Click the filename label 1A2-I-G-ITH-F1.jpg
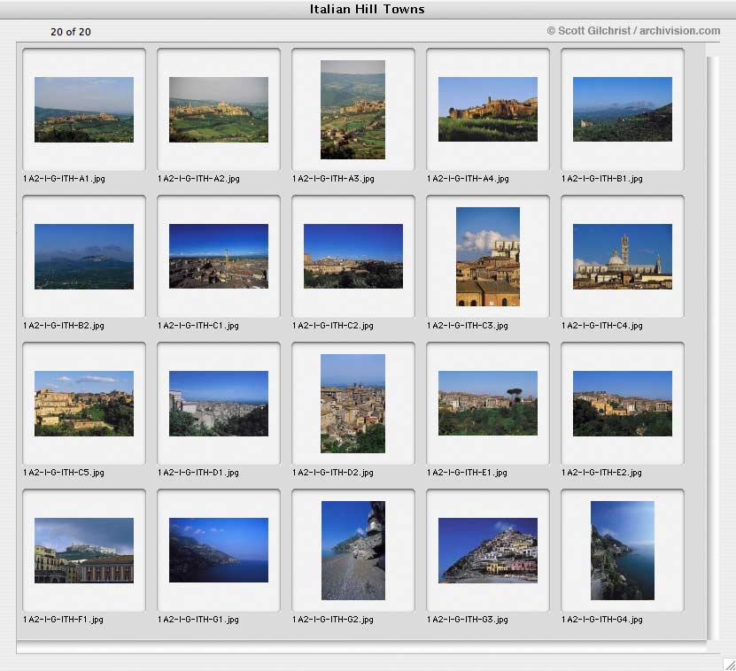736x671 pixels. click(63, 620)
